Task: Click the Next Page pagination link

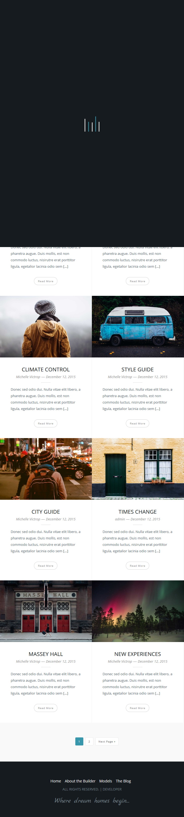Action: pos(107,741)
